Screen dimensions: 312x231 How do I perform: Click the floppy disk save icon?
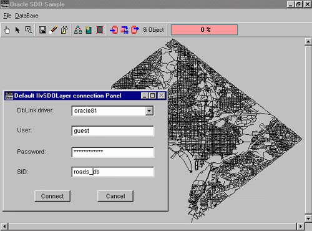[42, 30]
